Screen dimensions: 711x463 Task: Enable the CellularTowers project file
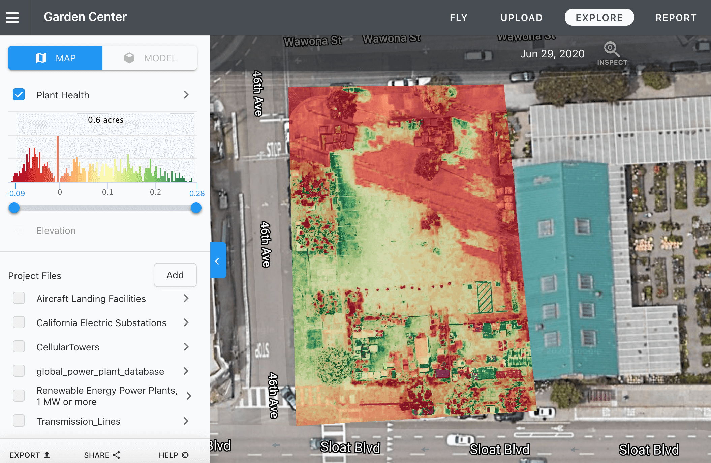19,342
